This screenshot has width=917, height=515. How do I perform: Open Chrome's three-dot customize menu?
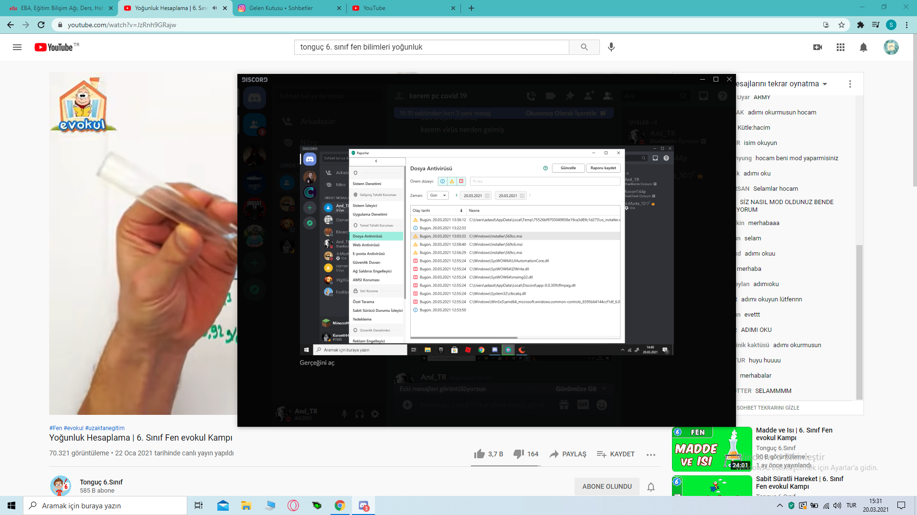[x=906, y=25]
